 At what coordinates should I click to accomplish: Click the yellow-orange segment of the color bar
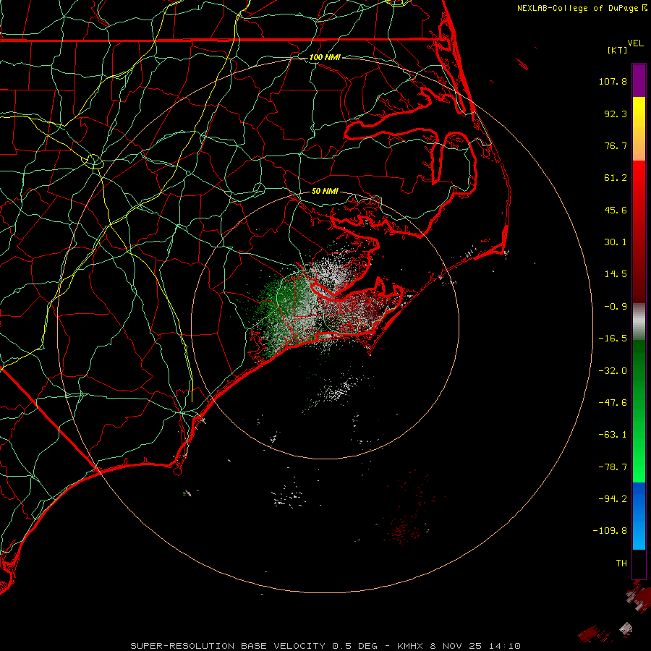[639, 129]
